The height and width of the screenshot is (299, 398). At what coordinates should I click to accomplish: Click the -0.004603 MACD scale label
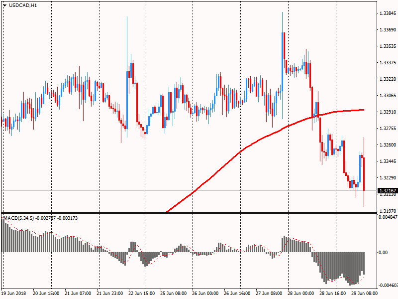pyautogui.click(x=388, y=286)
